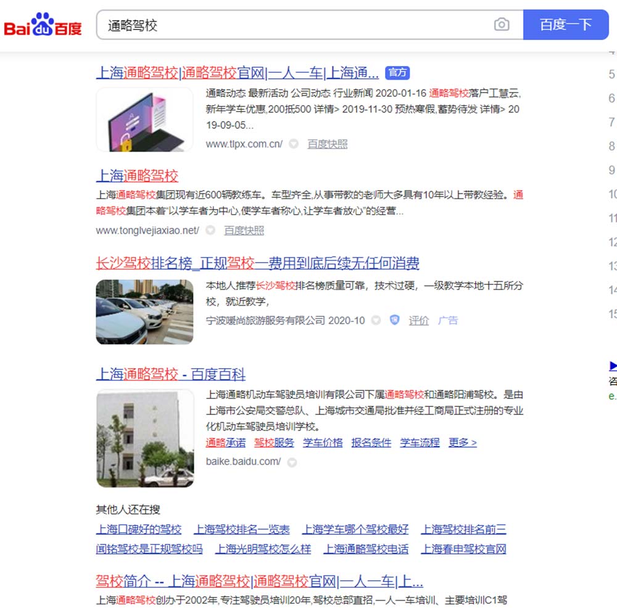Click the building thumbnail of Baike result
The width and height of the screenshot is (617, 608).
[x=145, y=438]
